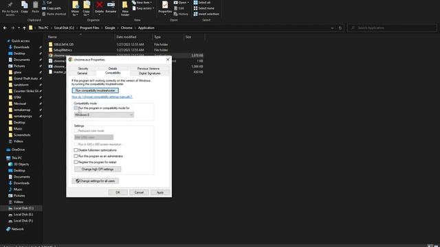Switch to the General tab

[x=82, y=73]
